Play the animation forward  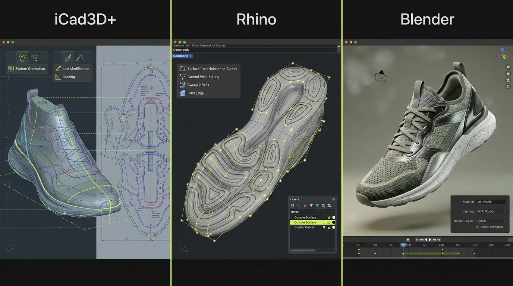[430, 239]
